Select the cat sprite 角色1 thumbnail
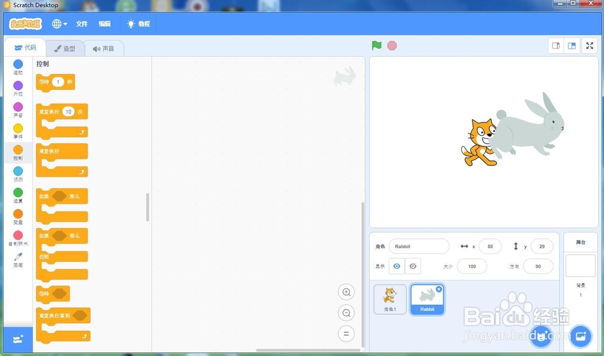 (390, 299)
